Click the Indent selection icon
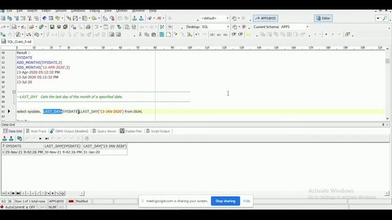 234,34
